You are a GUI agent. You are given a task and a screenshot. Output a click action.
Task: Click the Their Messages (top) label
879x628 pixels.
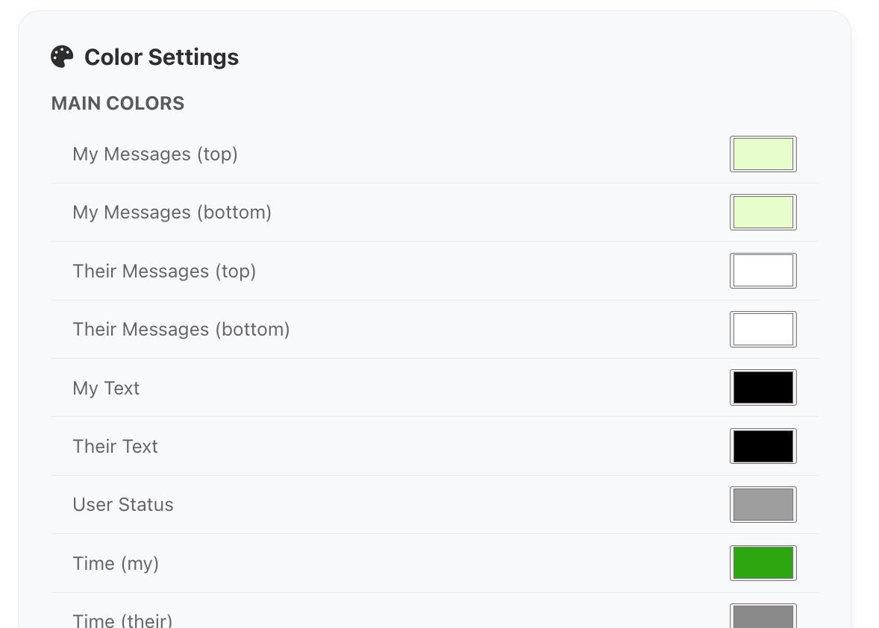pos(164,271)
